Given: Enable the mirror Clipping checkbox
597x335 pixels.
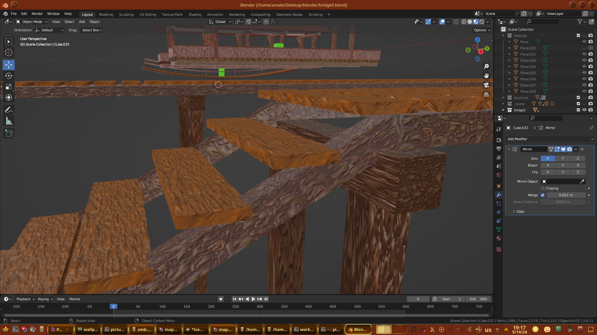Looking at the screenshot, I should point(543,188).
